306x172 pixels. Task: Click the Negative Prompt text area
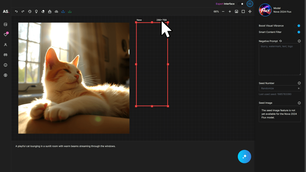[x=279, y=59]
